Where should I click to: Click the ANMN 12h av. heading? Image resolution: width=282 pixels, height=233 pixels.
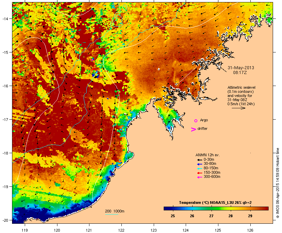pyautogui.click(x=207, y=155)
